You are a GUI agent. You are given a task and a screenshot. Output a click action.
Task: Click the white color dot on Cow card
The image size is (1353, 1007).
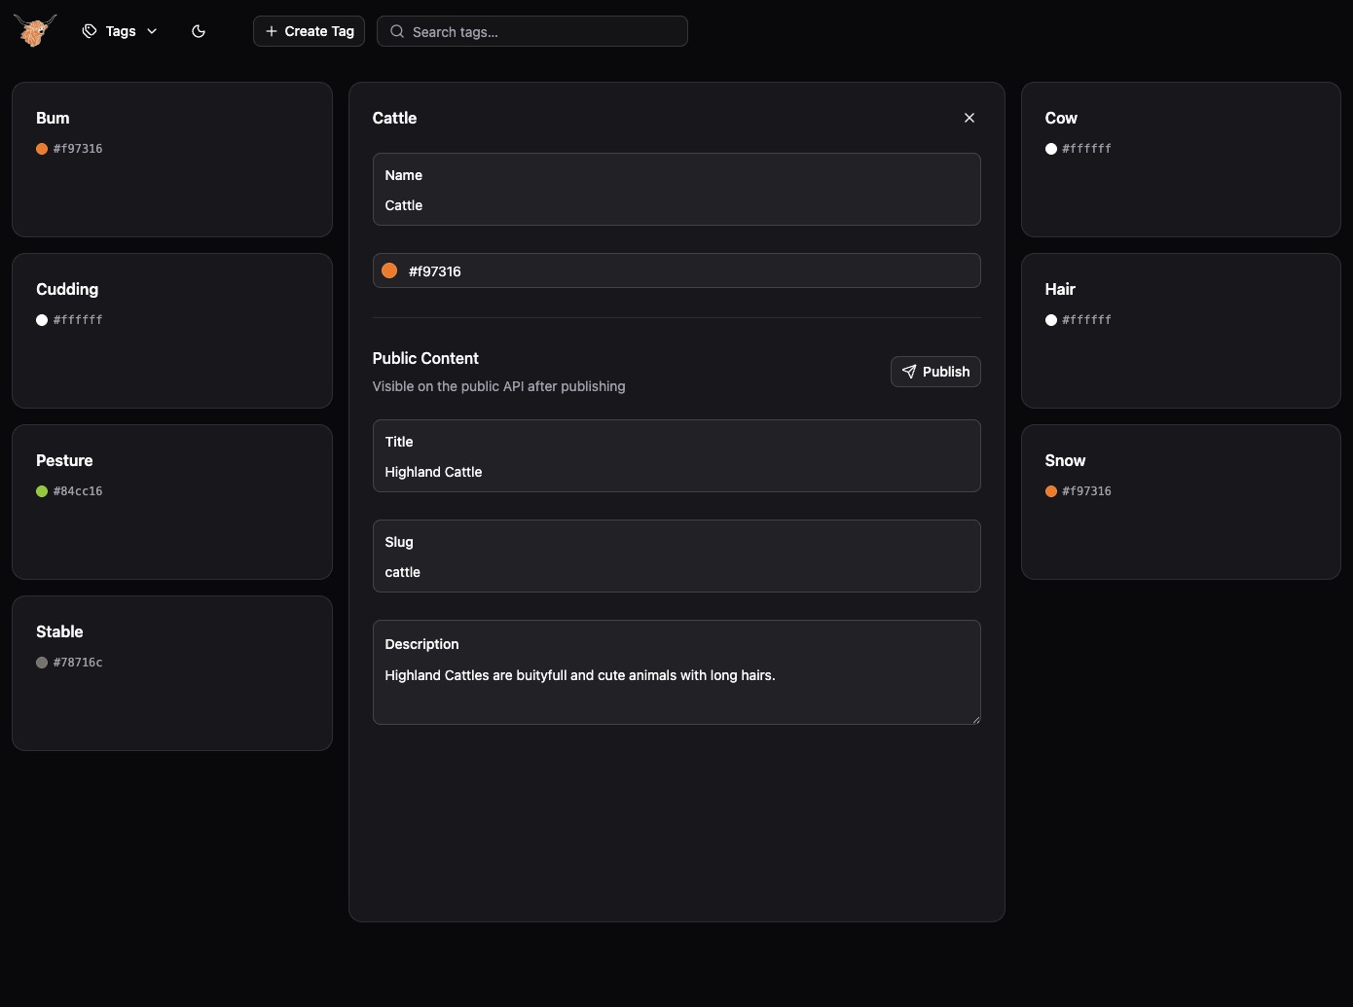tap(1051, 149)
